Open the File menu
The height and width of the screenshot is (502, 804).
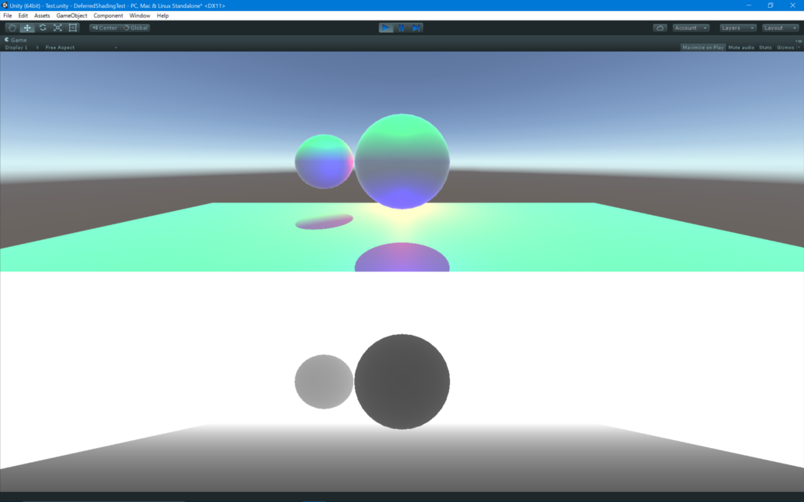[x=8, y=16]
